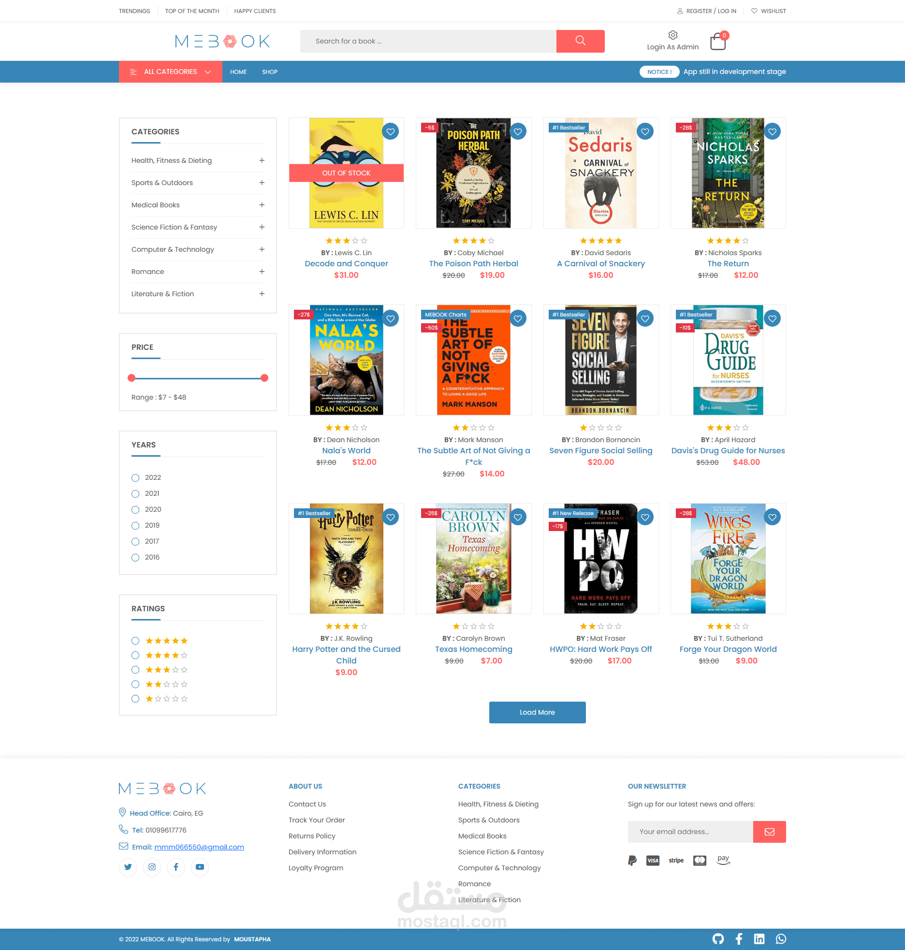This screenshot has height=950, width=905.
Task: Expand Sports & Outdoors category
Action: pos(262,183)
